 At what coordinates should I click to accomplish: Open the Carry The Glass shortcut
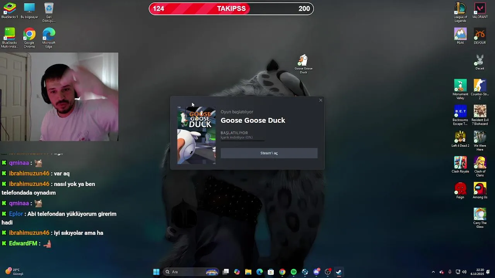(480, 218)
